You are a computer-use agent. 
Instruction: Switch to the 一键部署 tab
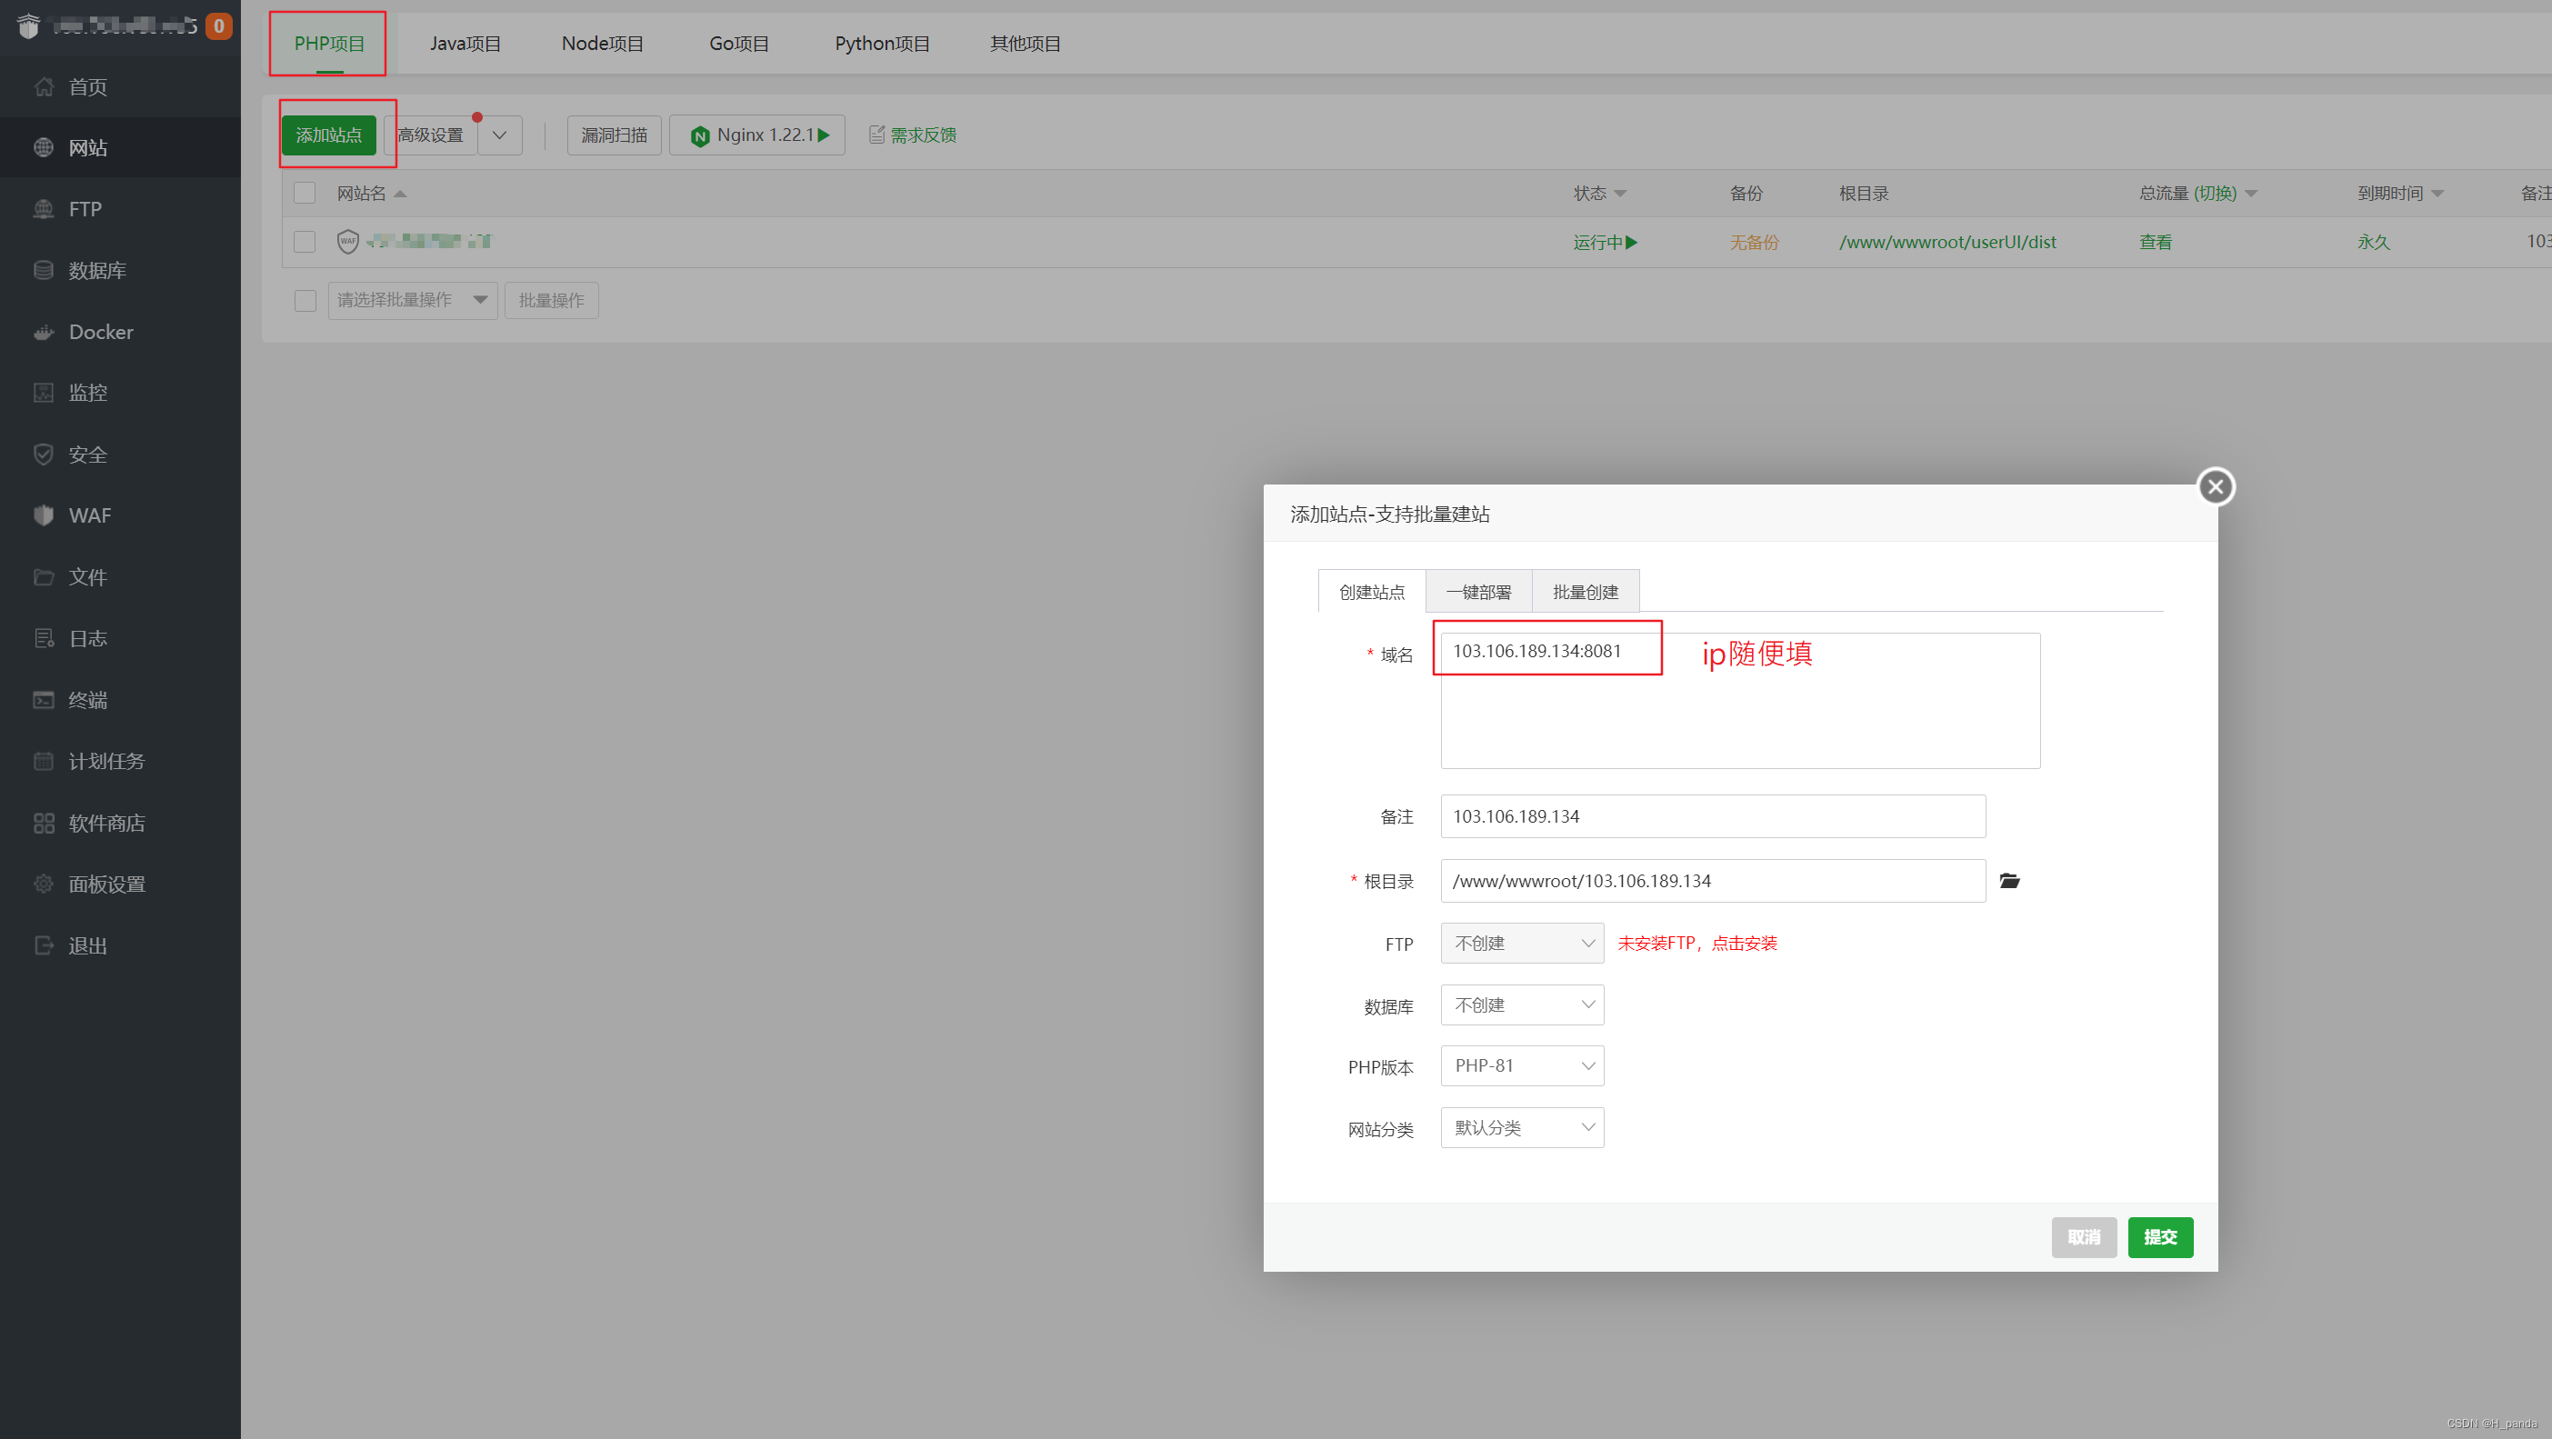pyautogui.click(x=1478, y=593)
